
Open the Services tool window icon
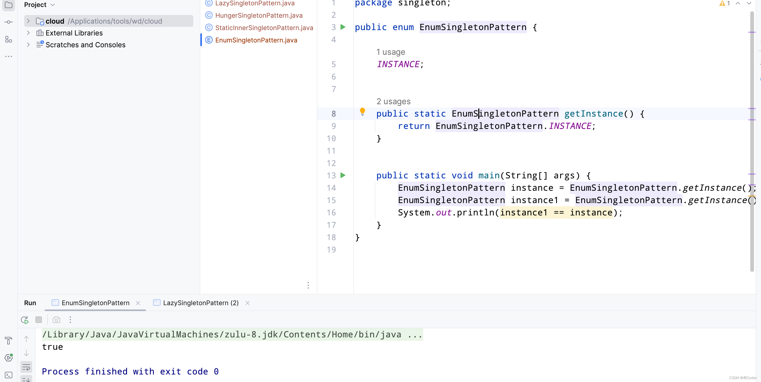[x=9, y=358]
